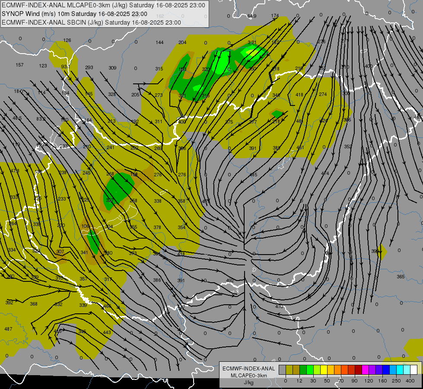Select the map value 144
423x389 pixels.
[160, 42]
